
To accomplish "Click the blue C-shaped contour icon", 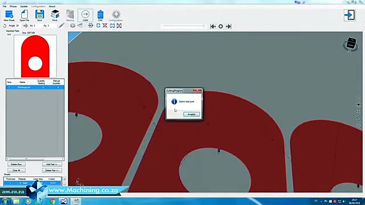I will point(98,26).
